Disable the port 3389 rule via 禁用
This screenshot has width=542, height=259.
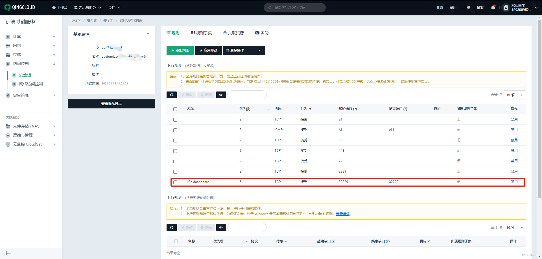coord(514,171)
